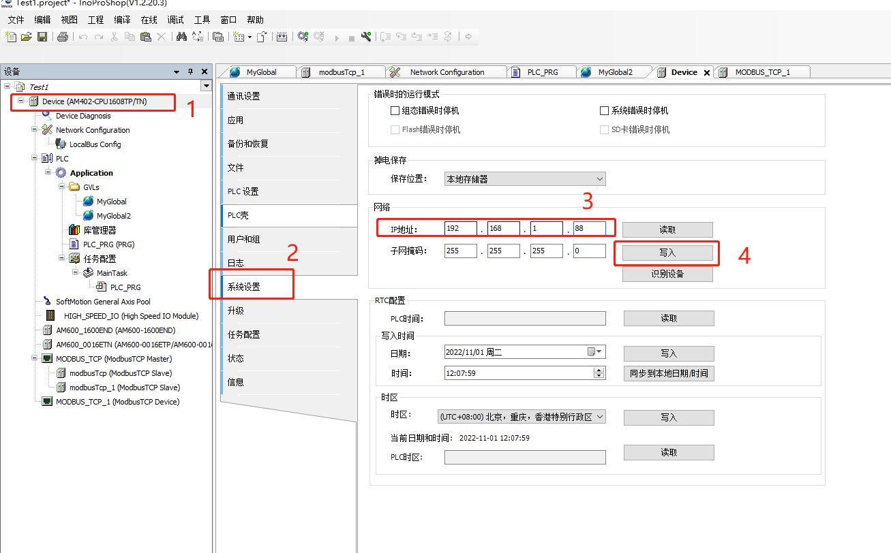Switch to Network Configuration editor tab
891x553 pixels.
point(447,72)
